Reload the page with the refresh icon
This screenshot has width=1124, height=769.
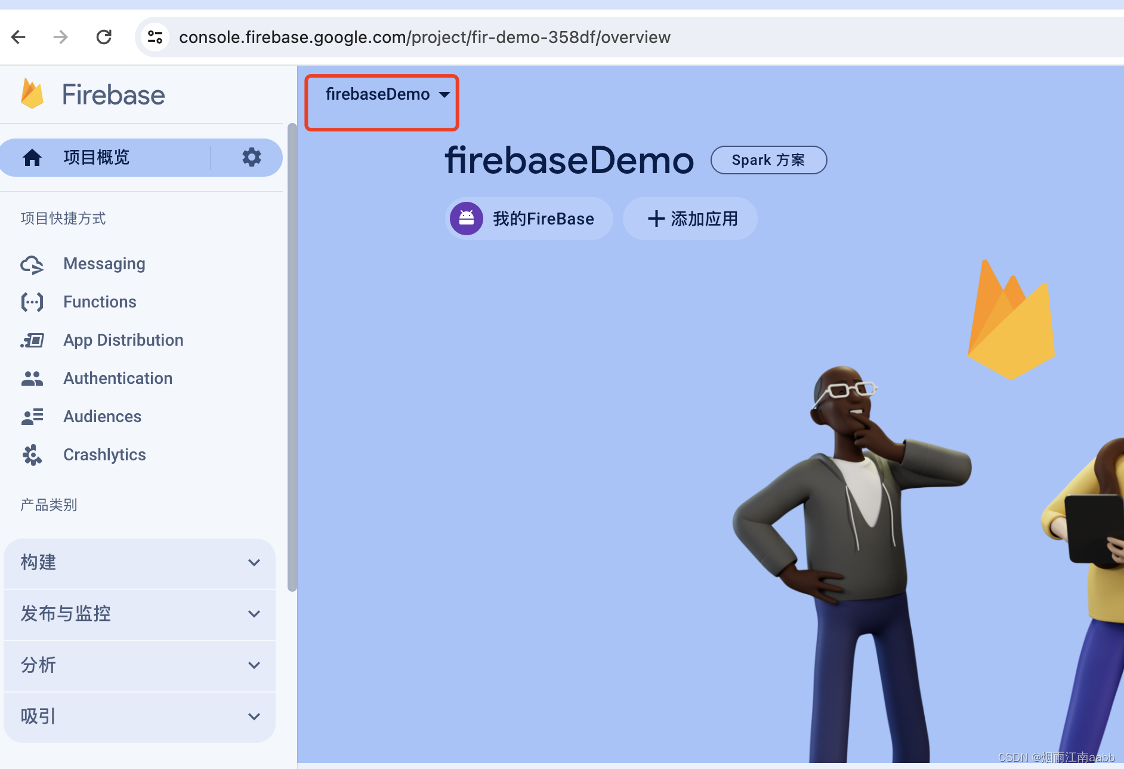pyautogui.click(x=104, y=37)
